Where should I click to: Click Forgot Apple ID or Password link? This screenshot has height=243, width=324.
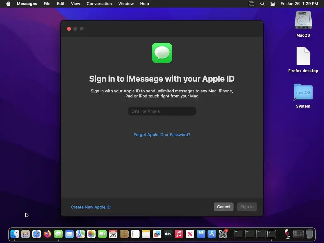162,135
